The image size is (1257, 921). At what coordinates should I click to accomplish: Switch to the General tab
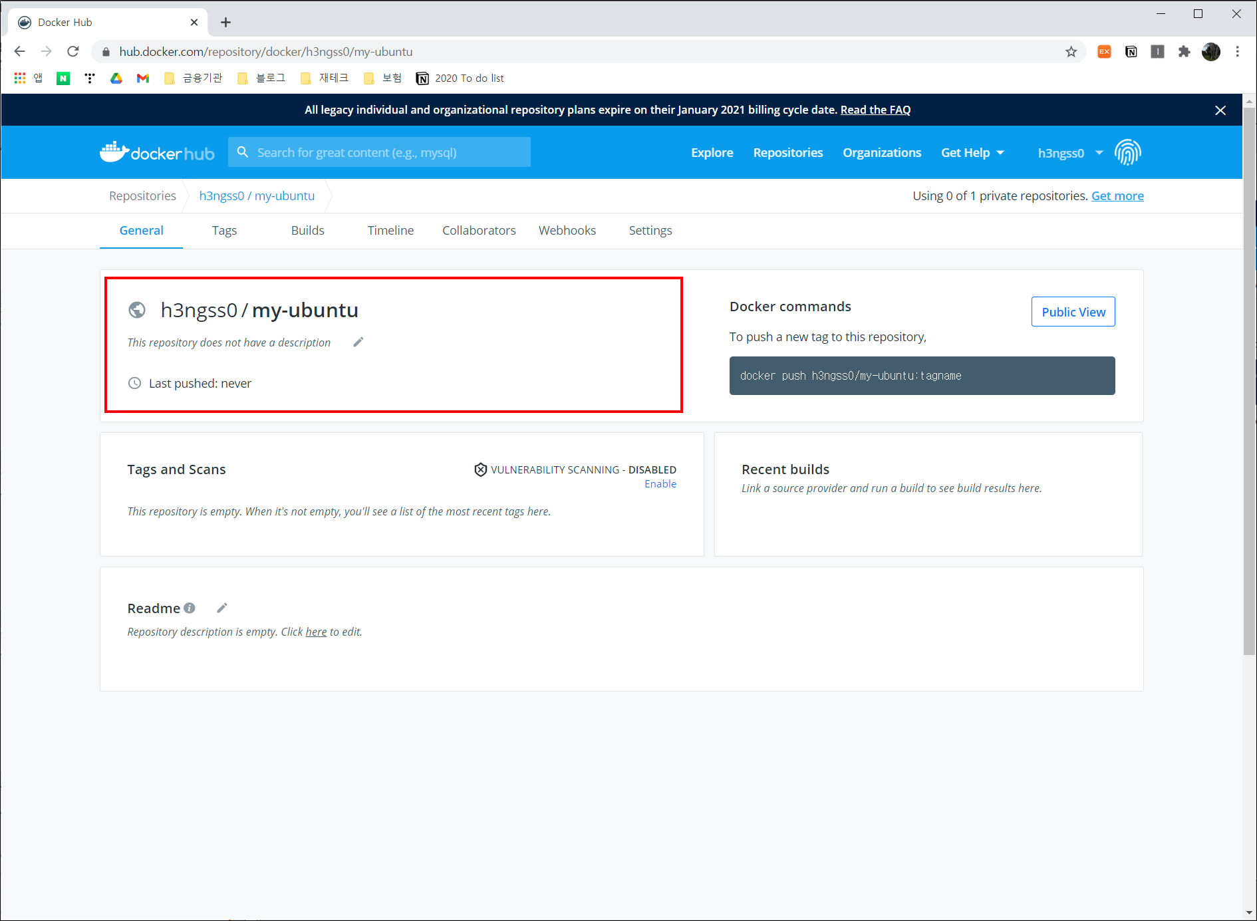(x=141, y=231)
